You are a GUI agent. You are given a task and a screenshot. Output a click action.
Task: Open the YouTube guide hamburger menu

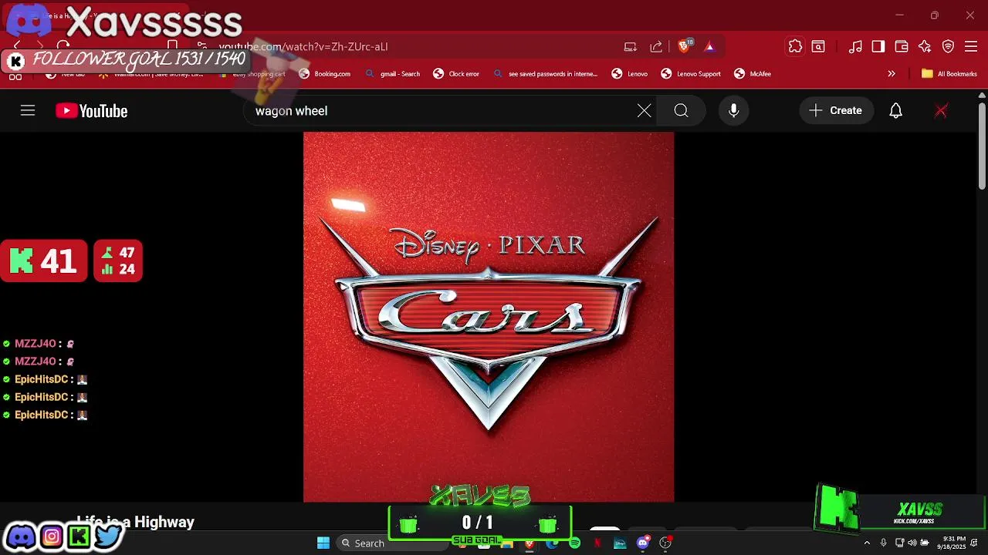28,111
